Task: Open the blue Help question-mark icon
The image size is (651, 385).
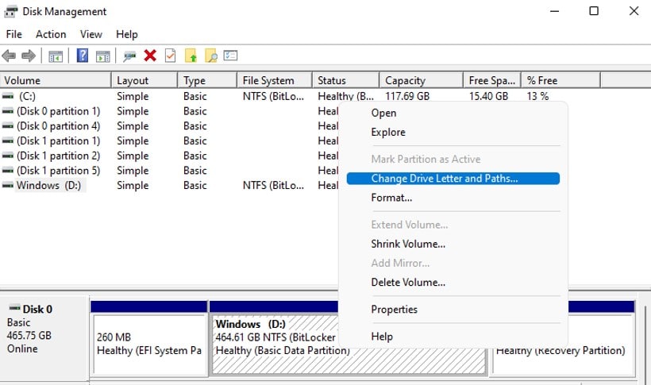Action: click(x=83, y=56)
